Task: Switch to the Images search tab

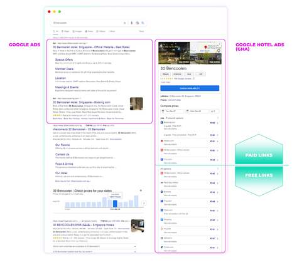Action: pos(77,31)
